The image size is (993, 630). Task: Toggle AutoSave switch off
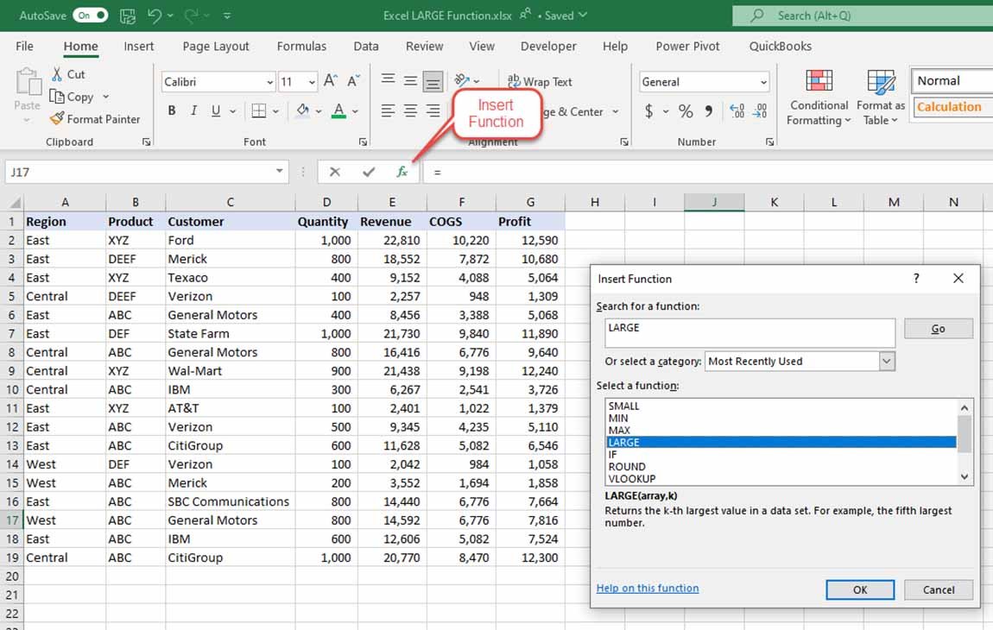coord(90,16)
